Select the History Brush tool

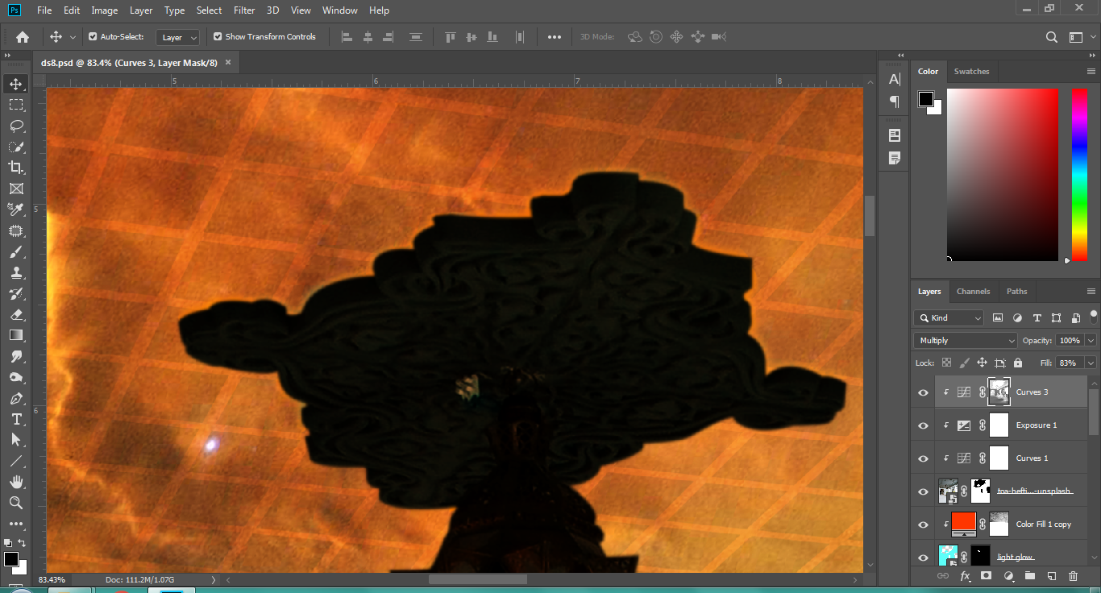15,293
